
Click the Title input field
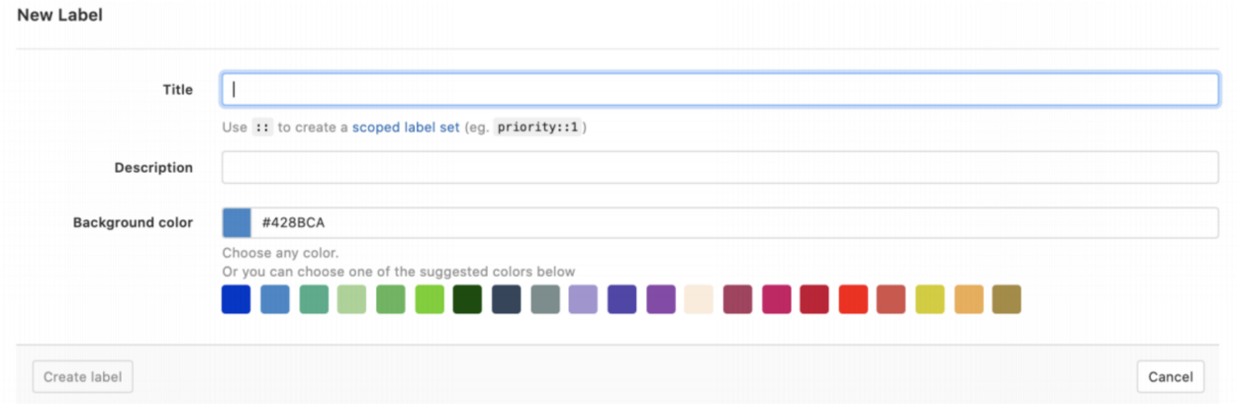pos(719,89)
